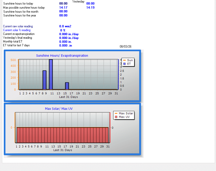This screenshot has width=216, height=171.
Task: Click the ET bar near day 16
Action: pos(67,86)
